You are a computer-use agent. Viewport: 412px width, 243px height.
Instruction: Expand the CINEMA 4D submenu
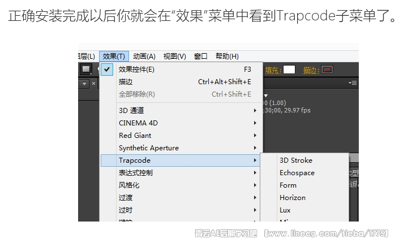tap(182, 123)
